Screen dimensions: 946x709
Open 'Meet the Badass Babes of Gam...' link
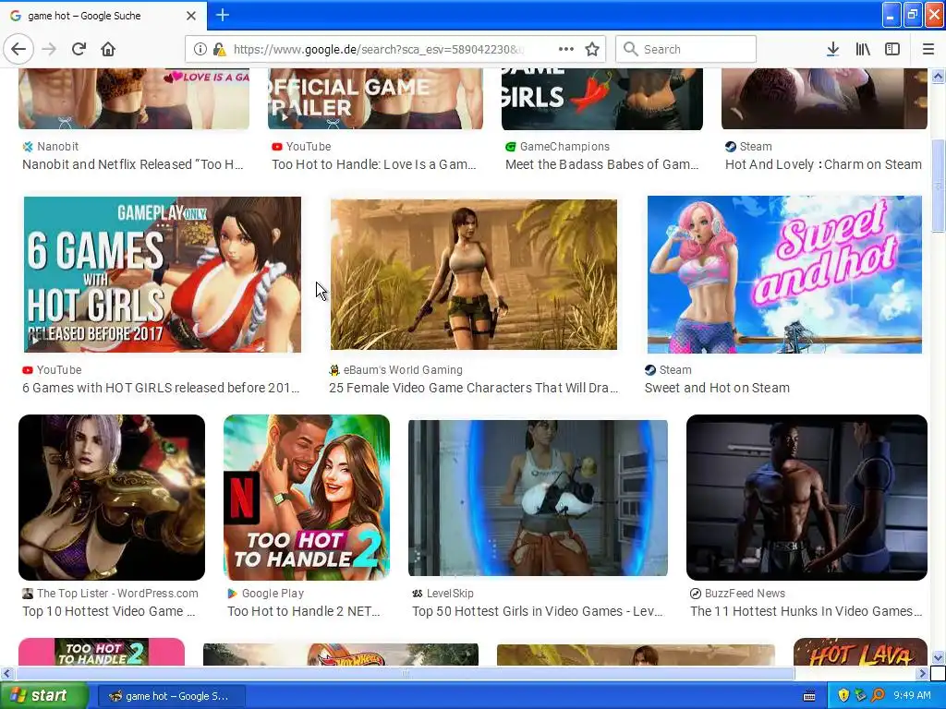(x=602, y=164)
